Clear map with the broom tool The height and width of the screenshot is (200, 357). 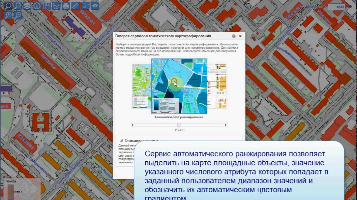56,5
